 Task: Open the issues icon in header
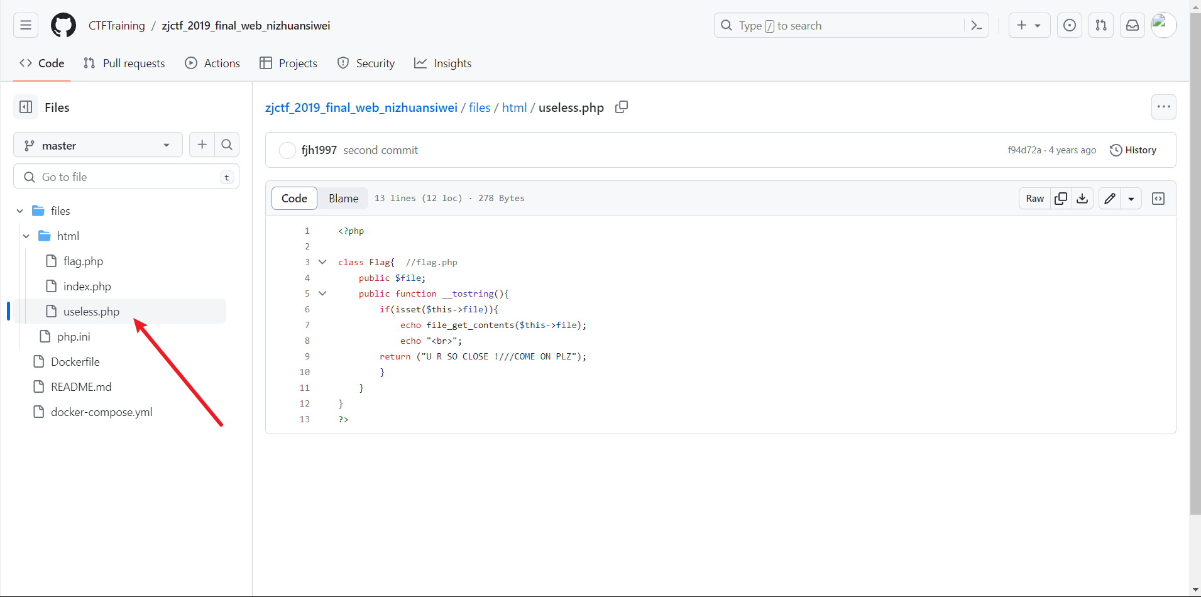[x=1070, y=25]
